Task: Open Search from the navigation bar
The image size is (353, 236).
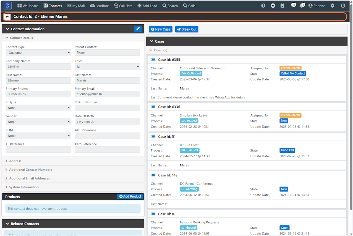Action: point(170,6)
